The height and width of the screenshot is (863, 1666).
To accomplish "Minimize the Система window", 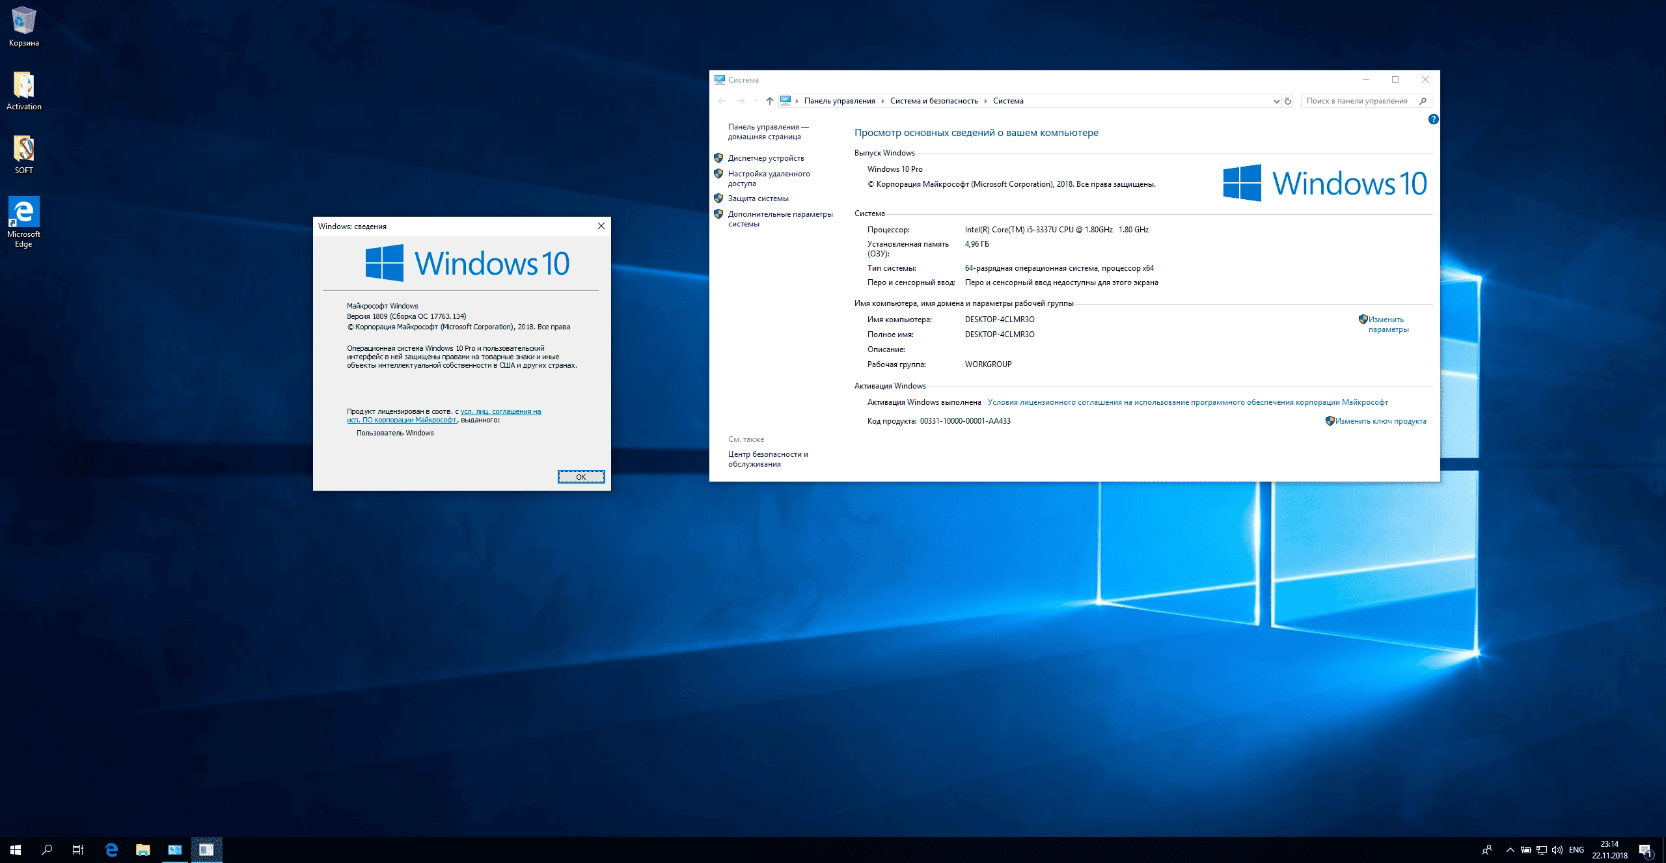I will [1366, 79].
